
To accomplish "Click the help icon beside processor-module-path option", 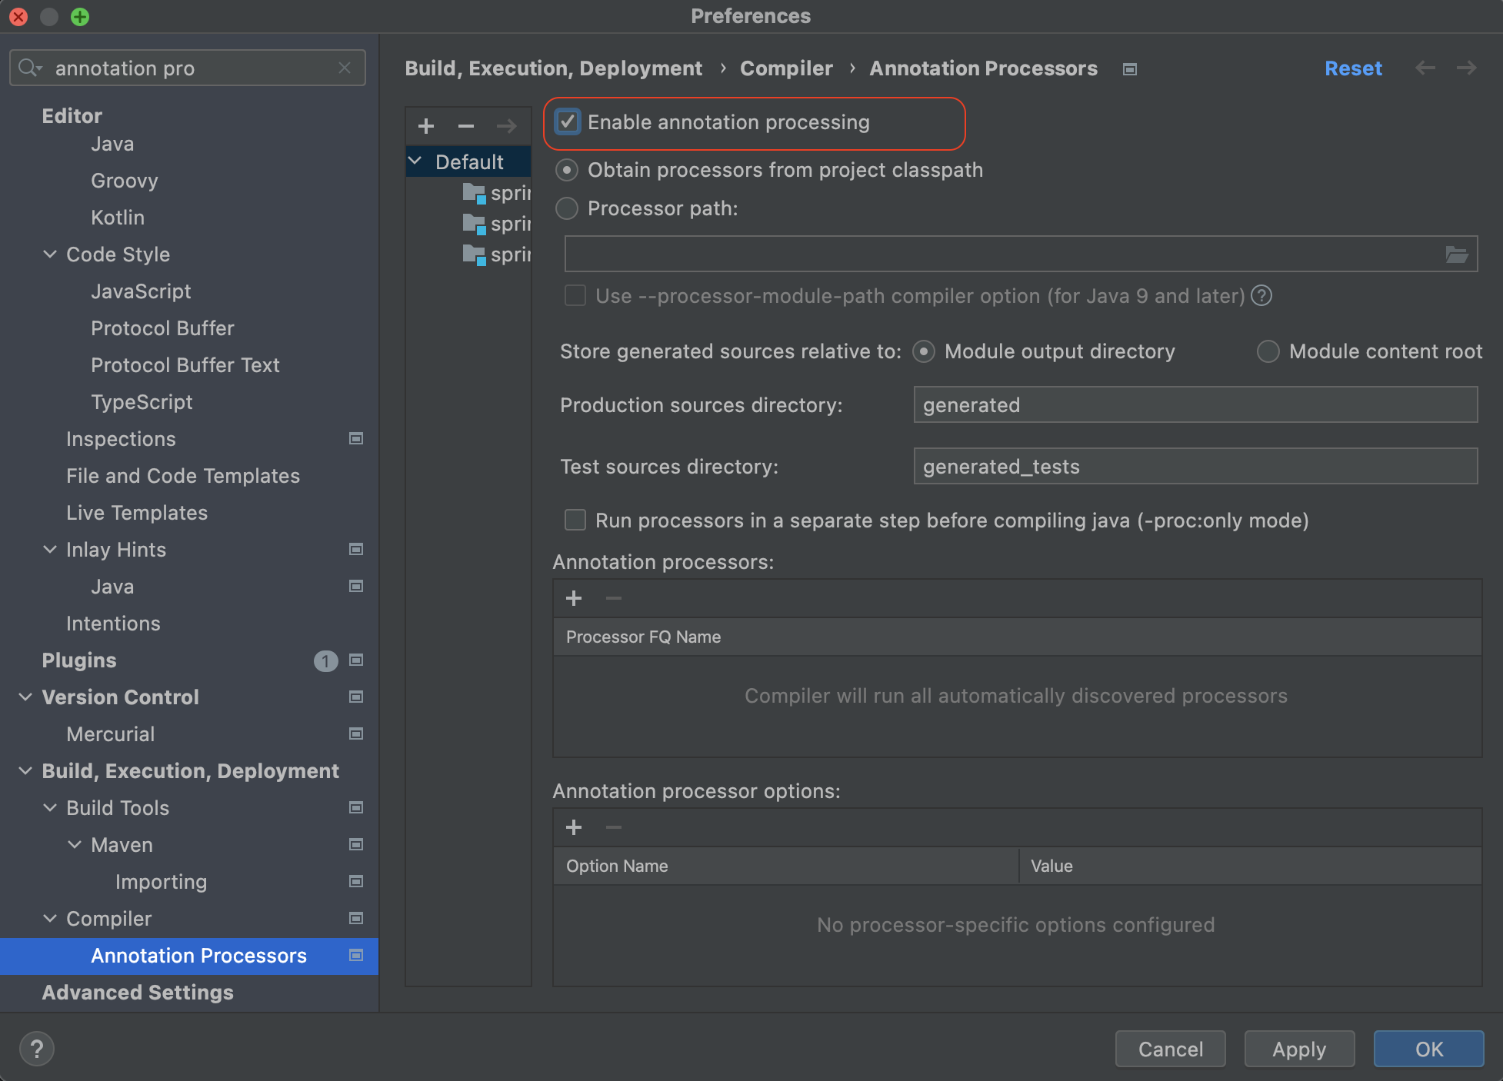I will click(x=1261, y=296).
